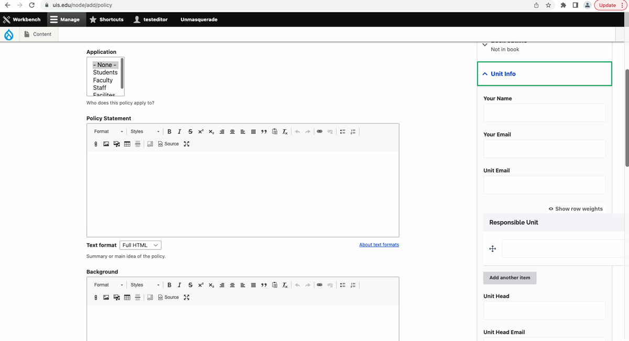Toggle Bold in Policy Statement editor
The width and height of the screenshot is (629, 341).
tap(169, 132)
